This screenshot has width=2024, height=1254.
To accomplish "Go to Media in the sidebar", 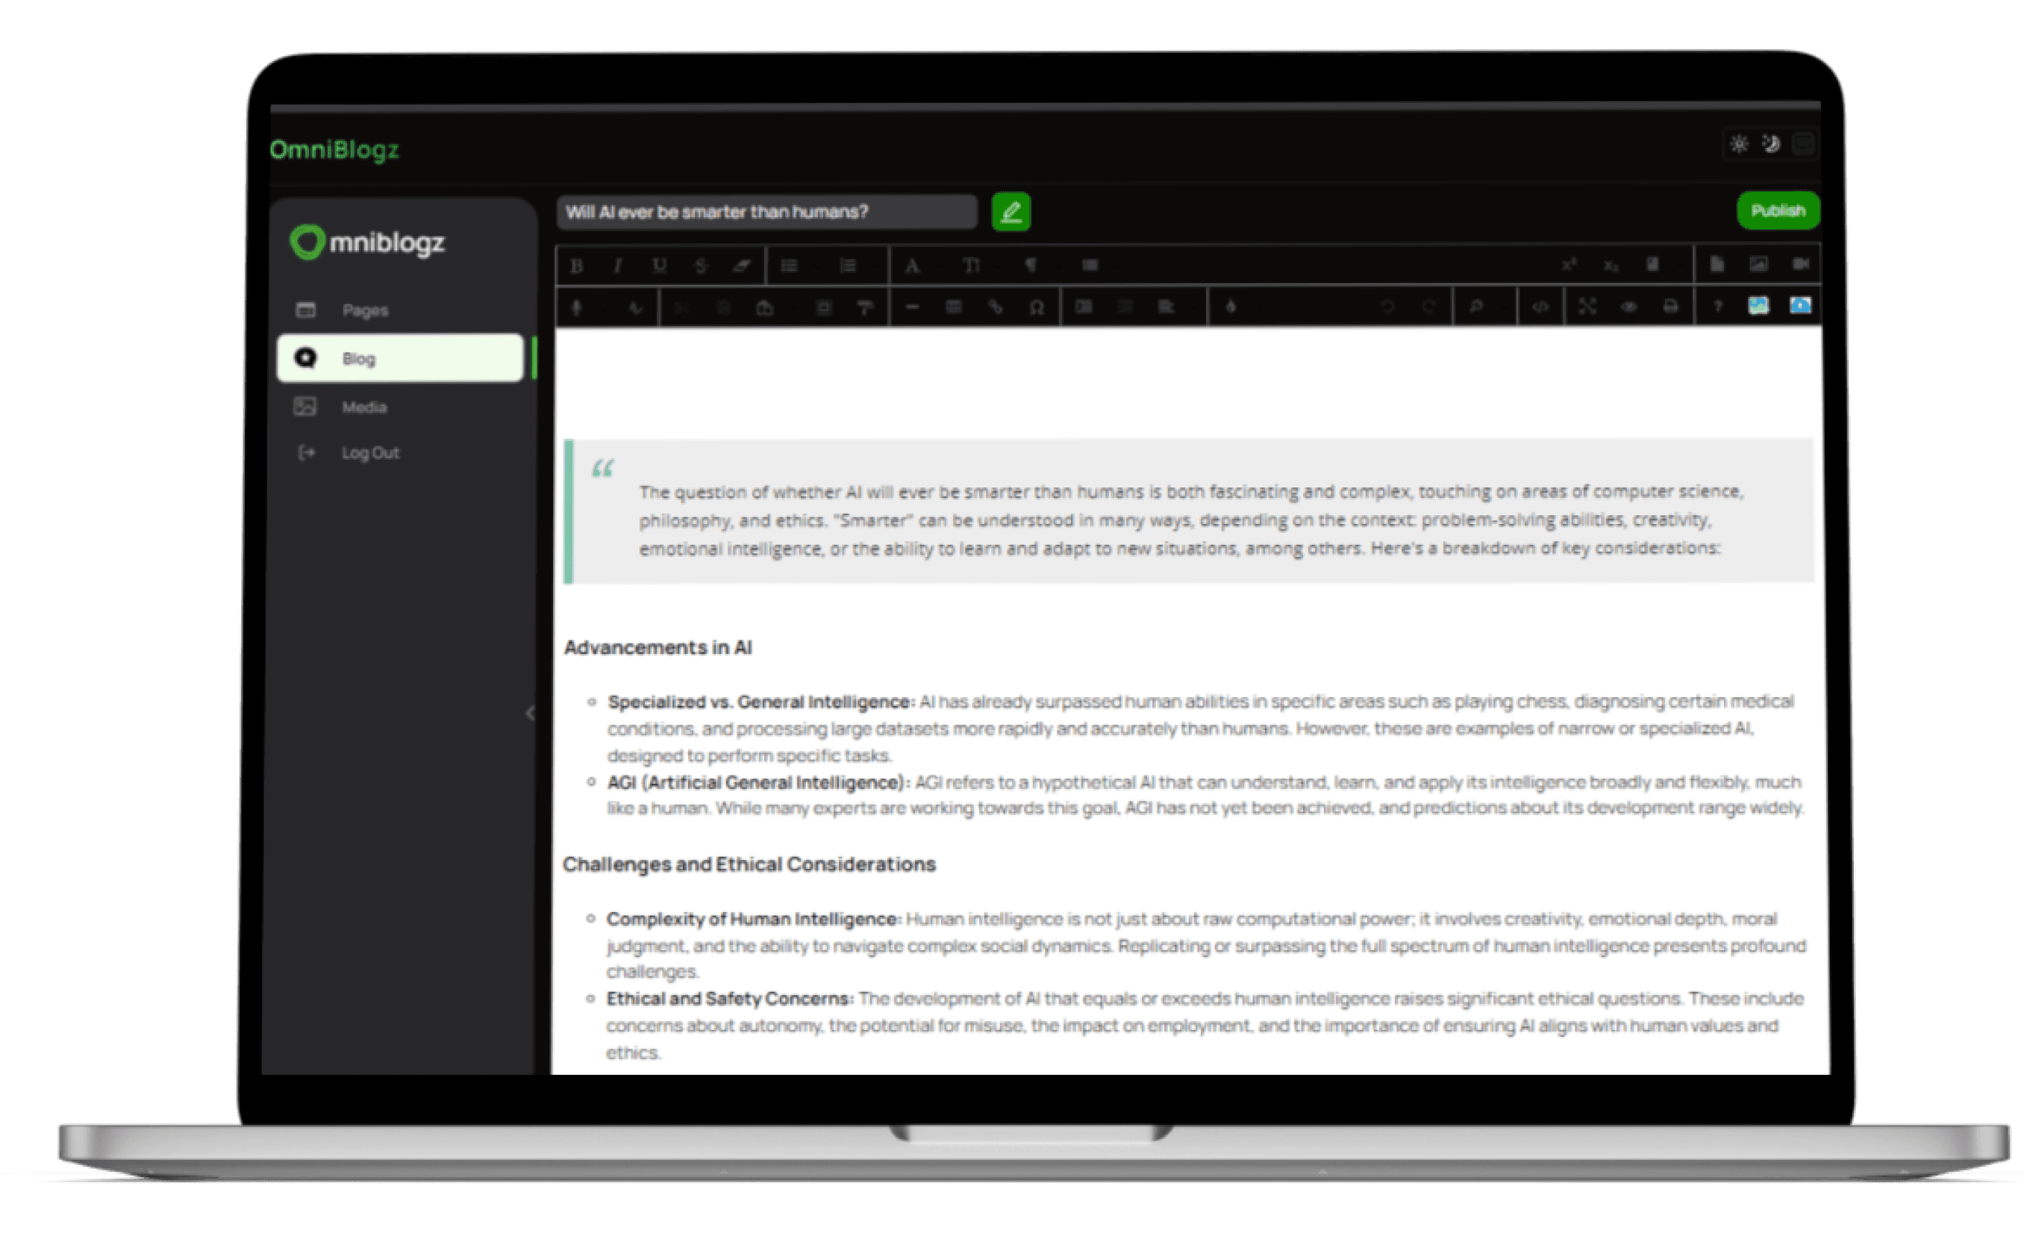I will (x=364, y=408).
